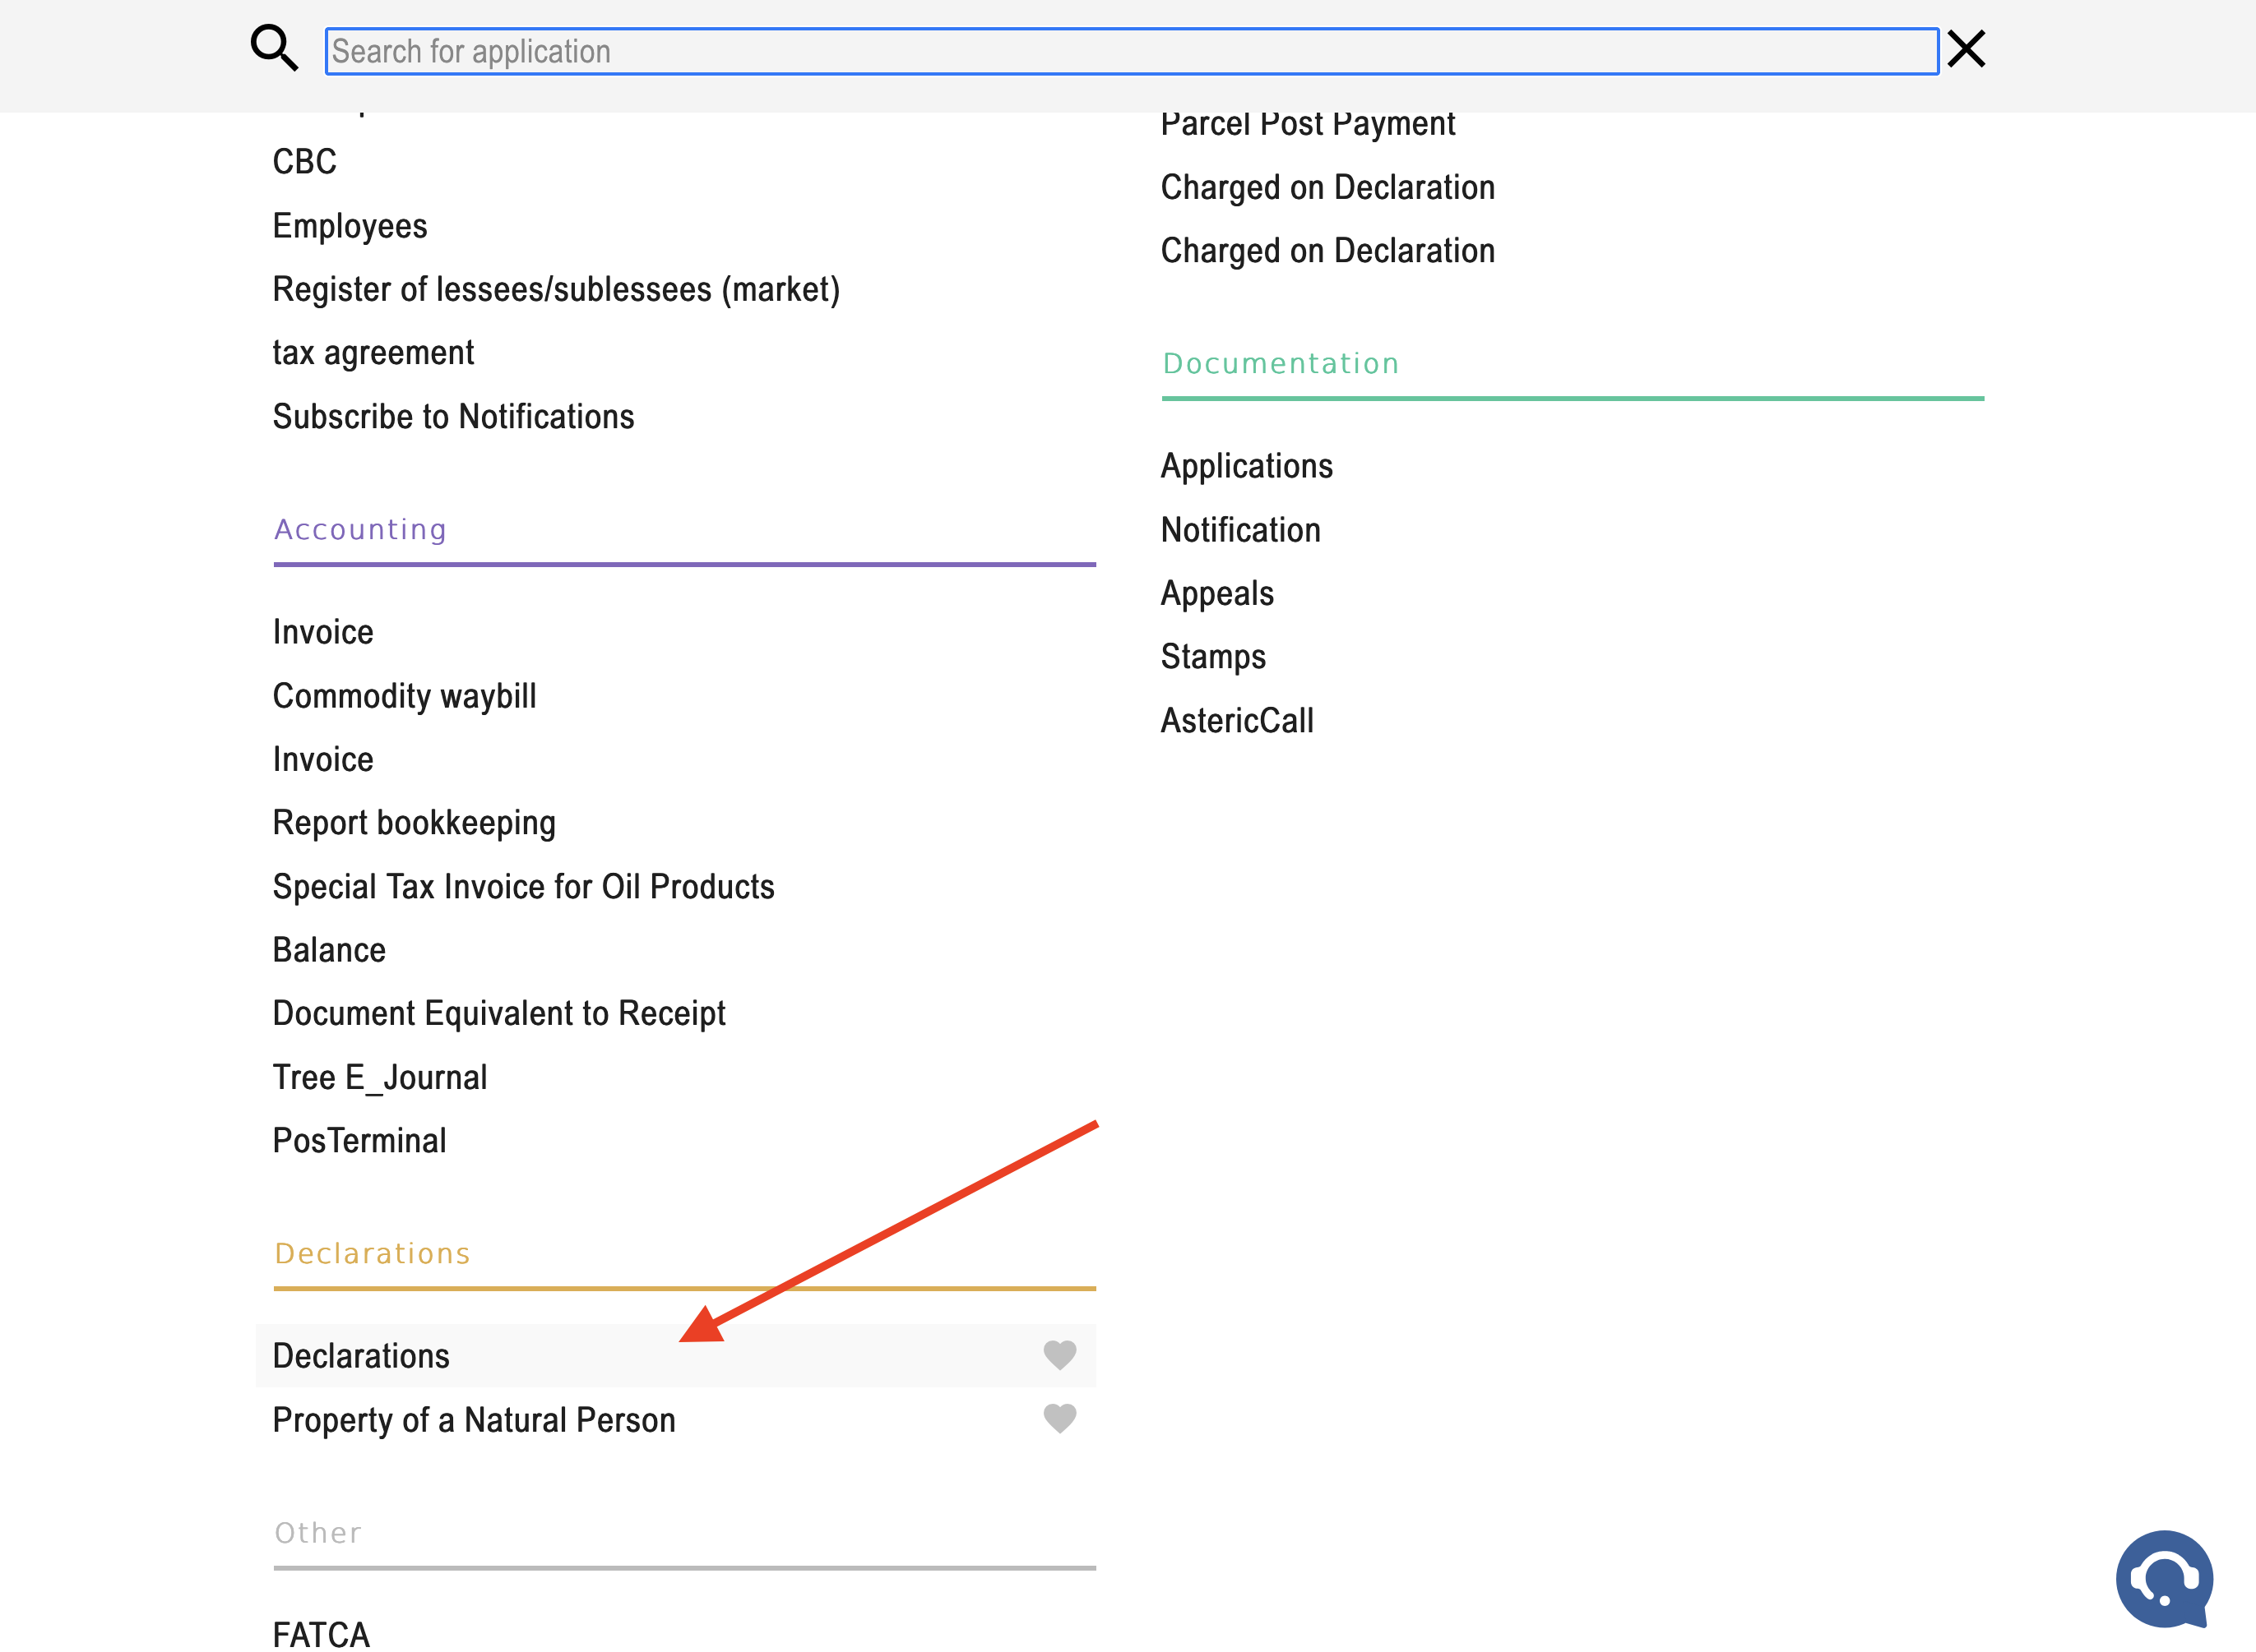This screenshot has height=1652, width=2256.
Task: Open Parcel Post Payment
Action: pyautogui.click(x=1308, y=124)
